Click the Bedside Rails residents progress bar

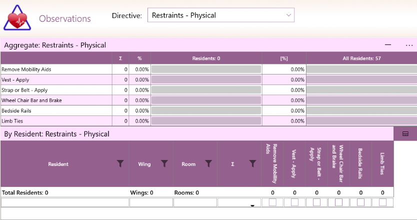click(x=206, y=110)
